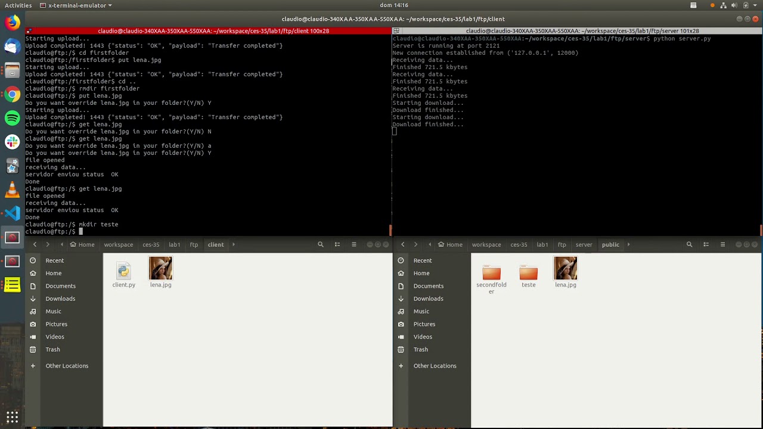The image size is (763, 429).
Task: Toggle list view in the client folder window
Action: (337, 244)
